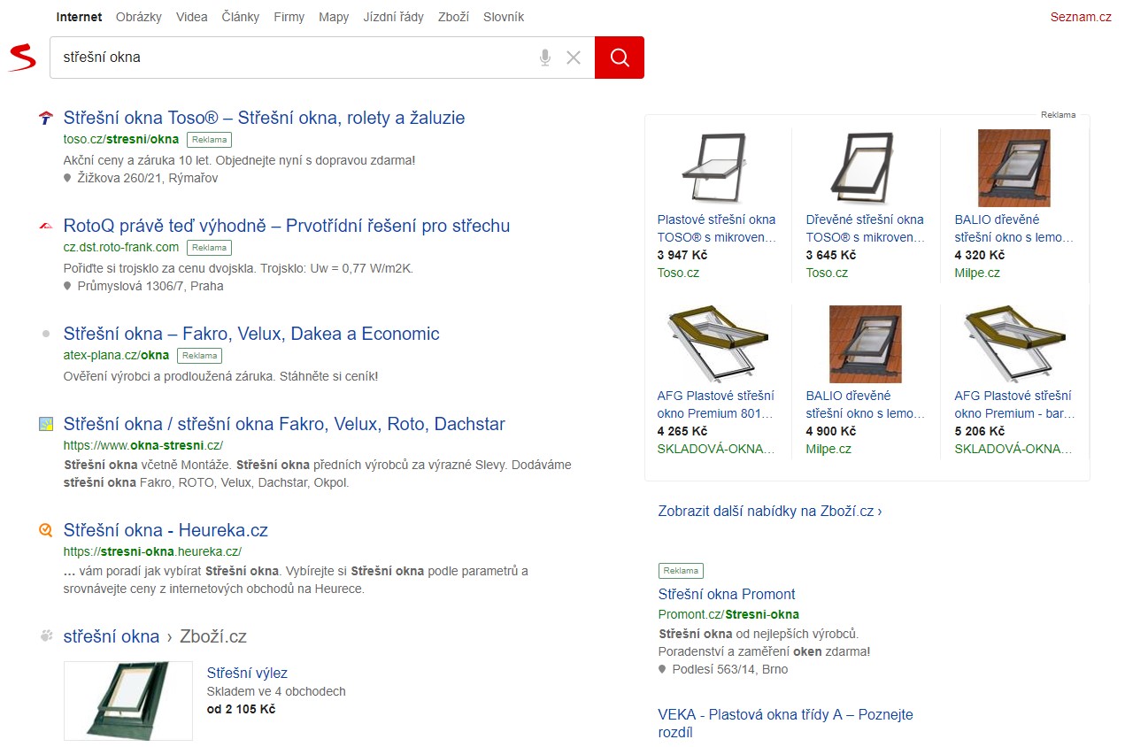Click BALIO 4 320 Kč product image
This screenshot has width=1125, height=747.
pyautogui.click(x=1014, y=168)
